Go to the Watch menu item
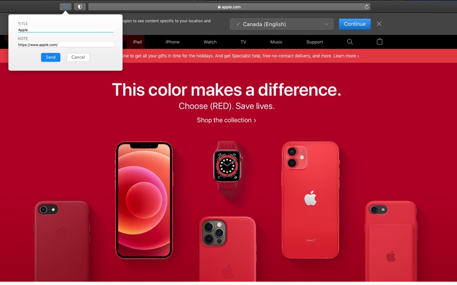The height and width of the screenshot is (285, 457). click(x=210, y=42)
